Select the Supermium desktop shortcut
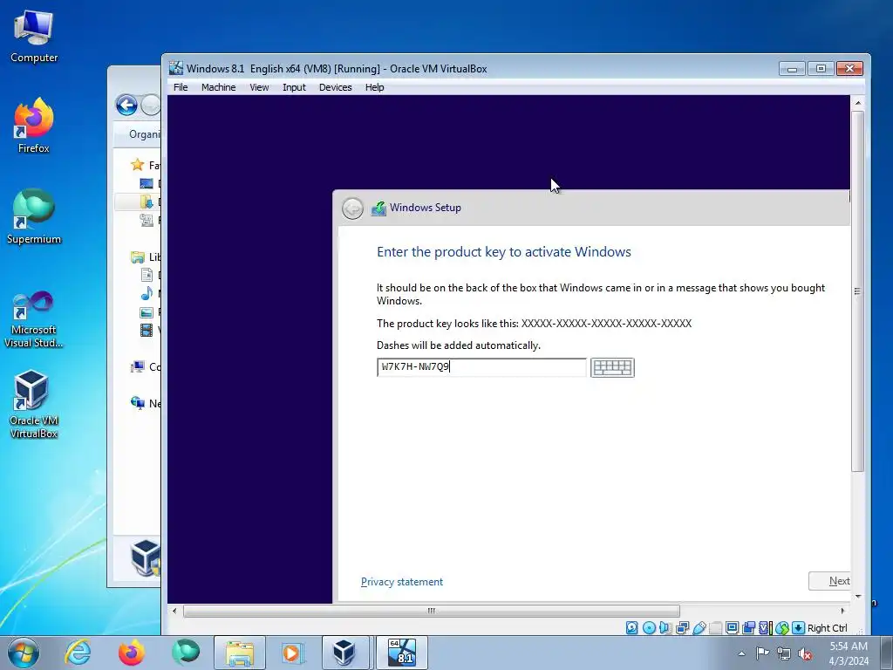 point(34,216)
